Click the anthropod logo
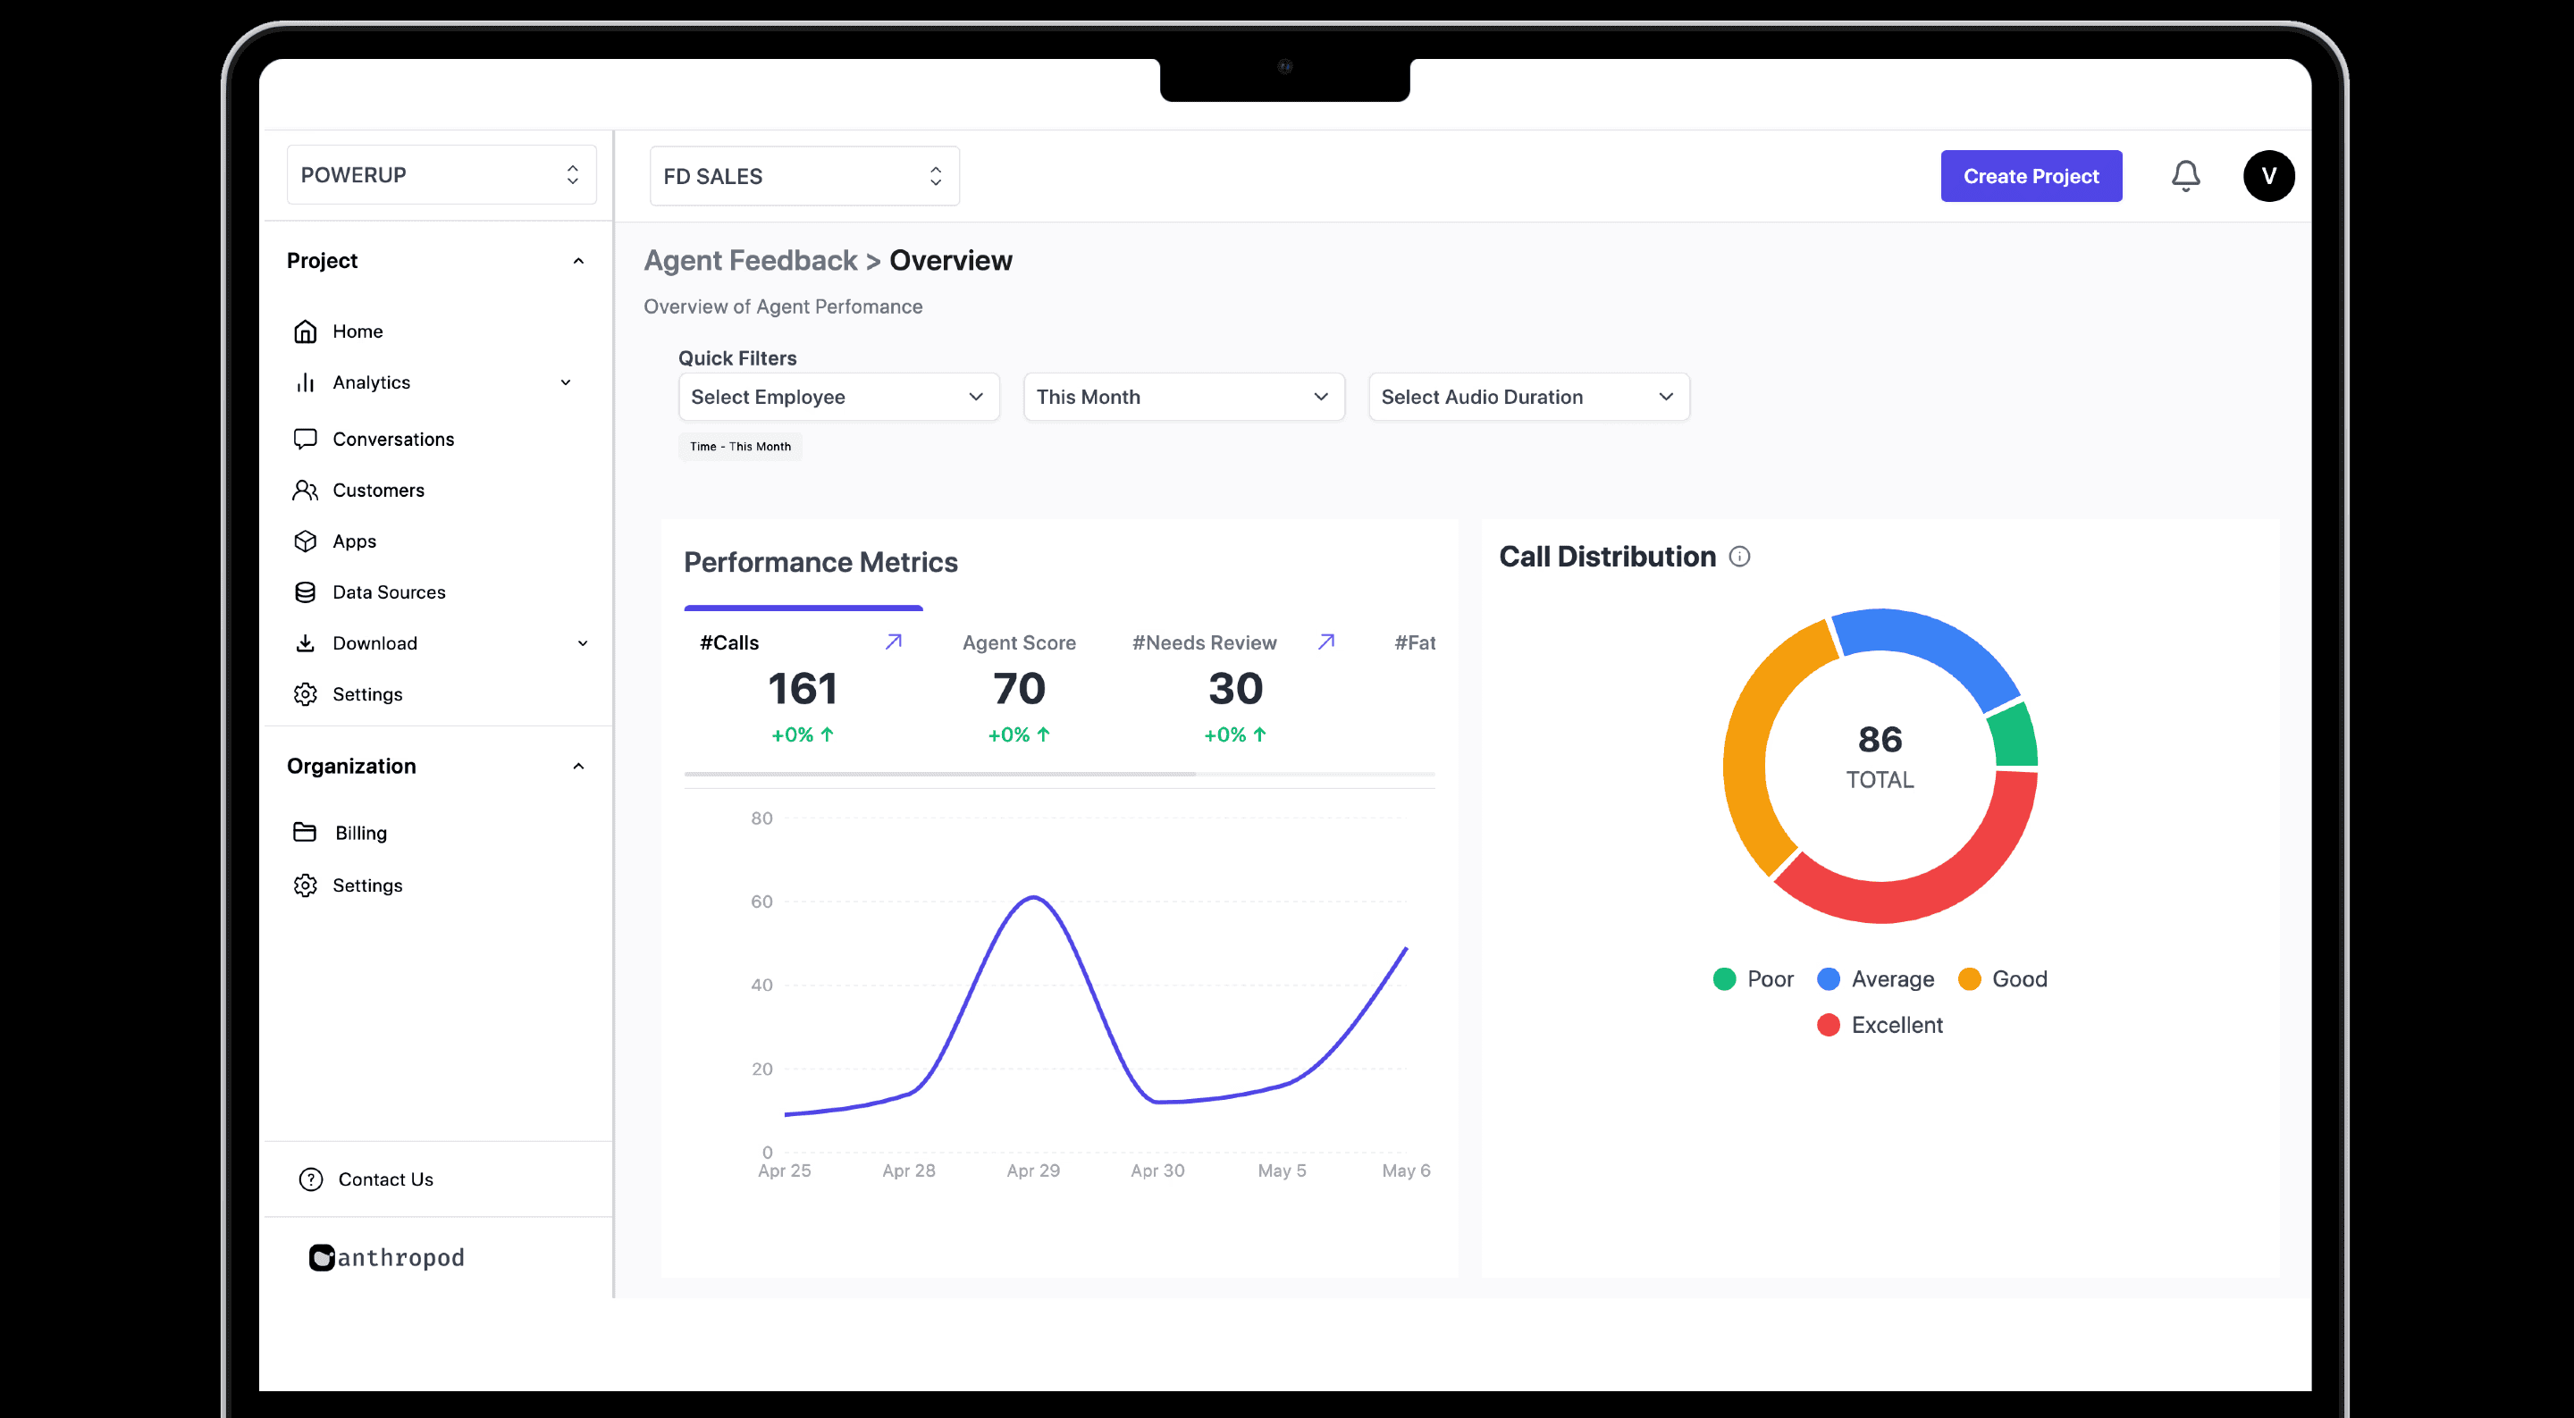Viewport: 2574px width, 1418px height. (x=387, y=1257)
